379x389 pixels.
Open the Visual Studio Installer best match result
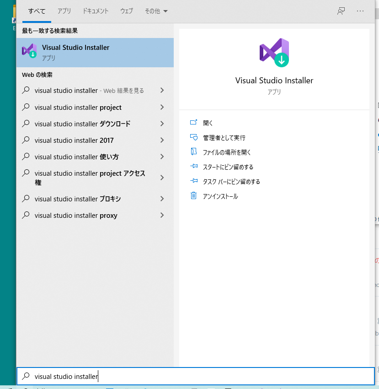coord(95,53)
